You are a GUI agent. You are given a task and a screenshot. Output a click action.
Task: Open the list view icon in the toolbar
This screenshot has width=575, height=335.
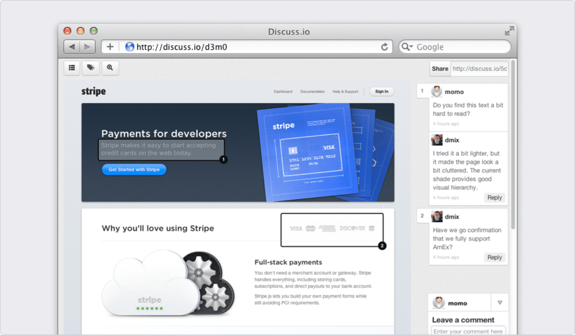coord(72,68)
